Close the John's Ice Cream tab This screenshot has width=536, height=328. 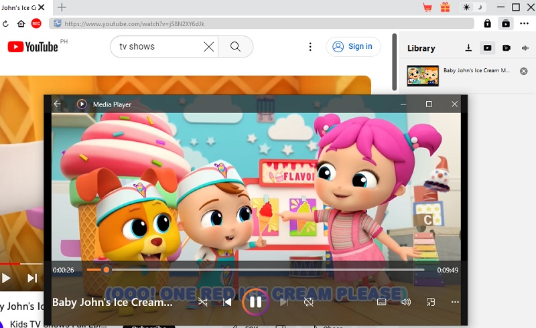pos(42,7)
